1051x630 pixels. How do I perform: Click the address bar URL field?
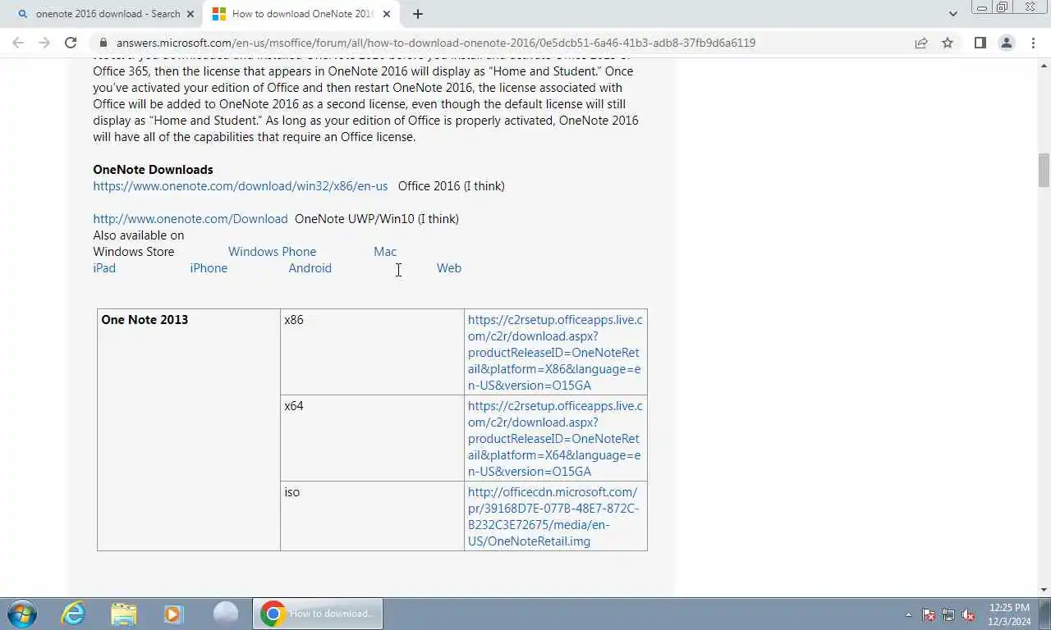(x=435, y=43)
